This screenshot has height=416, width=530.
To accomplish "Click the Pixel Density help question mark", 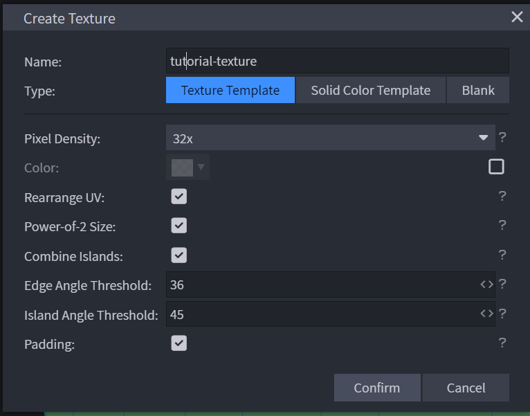I will click(x=502, y=137).
